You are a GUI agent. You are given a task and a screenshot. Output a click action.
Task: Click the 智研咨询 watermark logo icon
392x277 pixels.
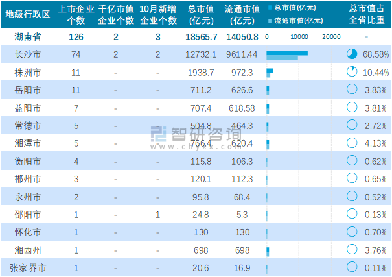[x=159, y=134]
